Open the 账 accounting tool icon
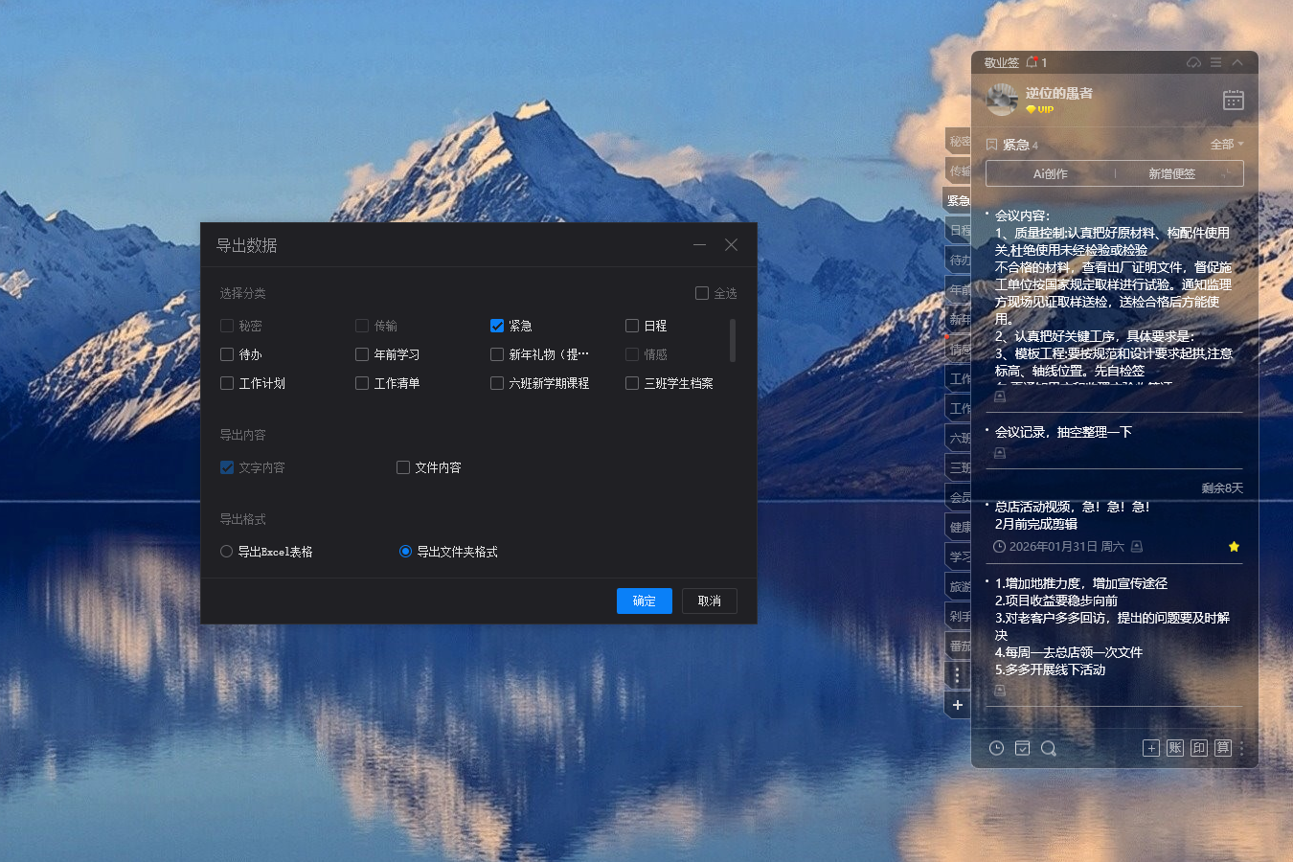The width and height of the screenshot is (1293, 862). coord(1175,748)
